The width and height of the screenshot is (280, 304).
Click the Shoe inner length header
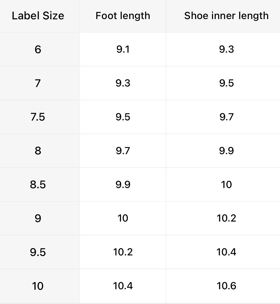[226, 16]
